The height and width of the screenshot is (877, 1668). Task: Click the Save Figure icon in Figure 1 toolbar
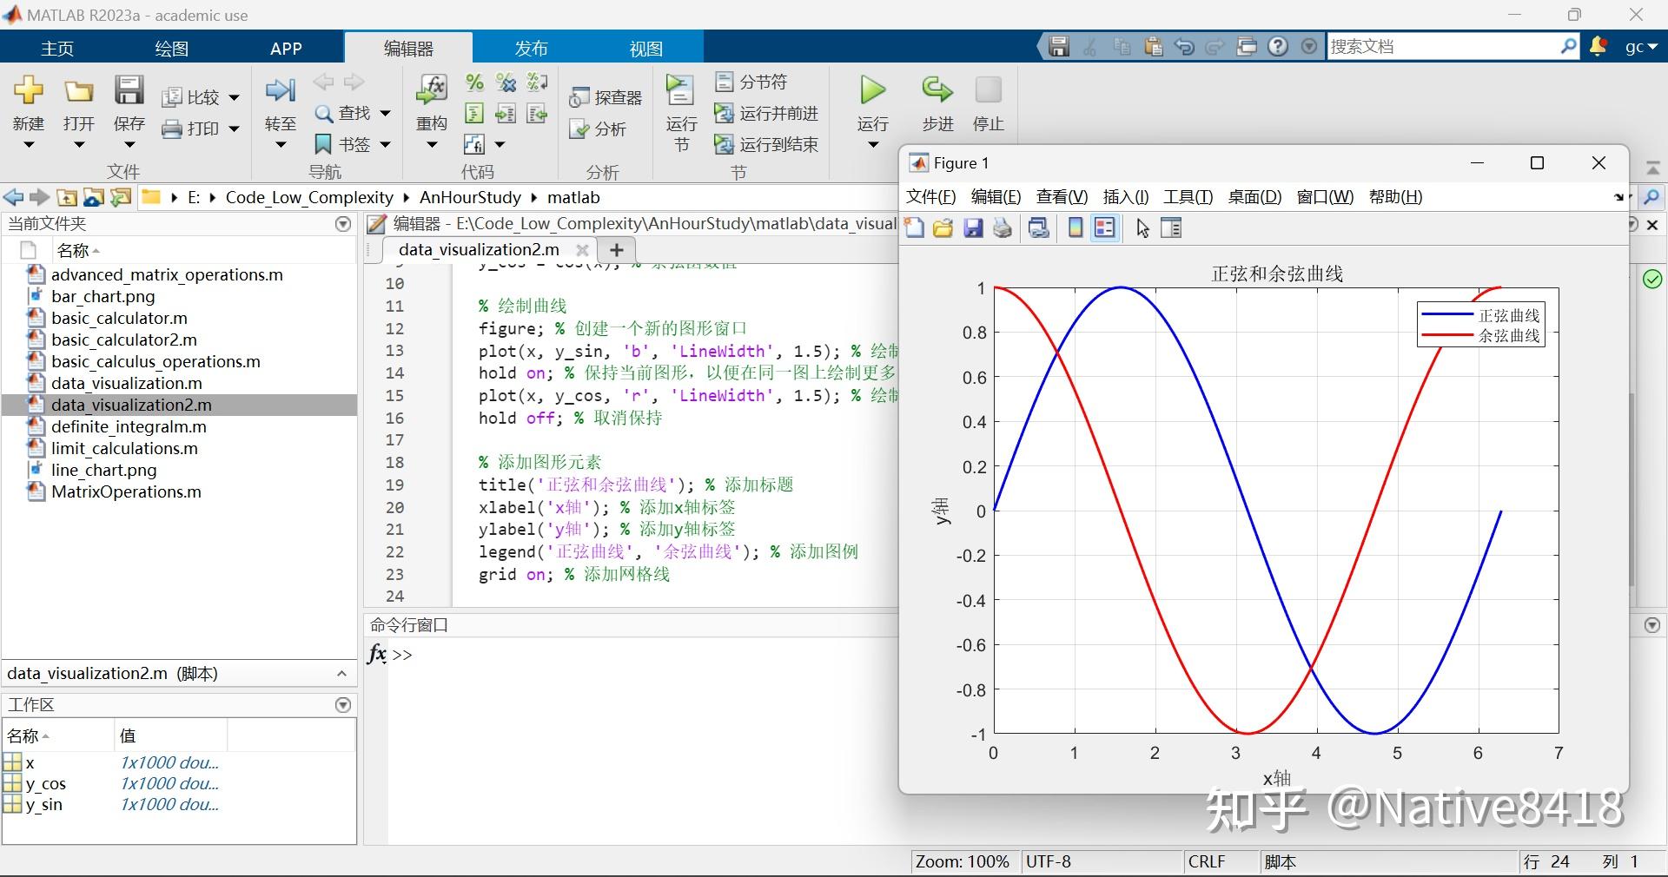973,228
